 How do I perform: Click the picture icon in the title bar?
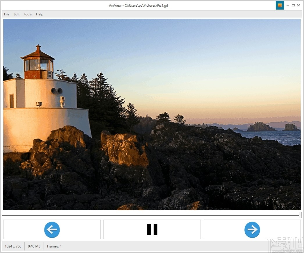(x=280, y=5)
